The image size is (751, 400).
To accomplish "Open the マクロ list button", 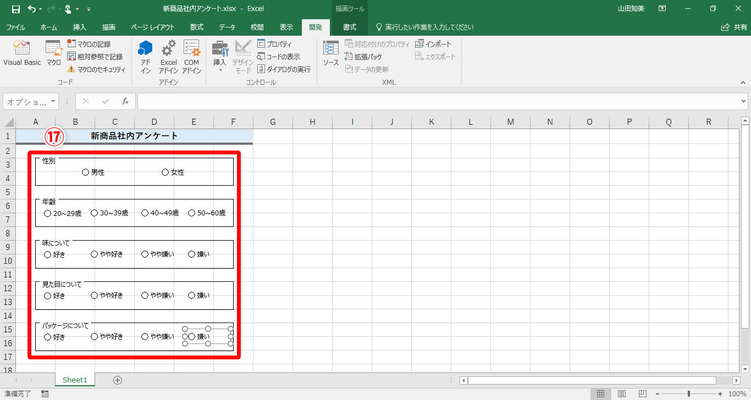I will [x=53, y=53].
